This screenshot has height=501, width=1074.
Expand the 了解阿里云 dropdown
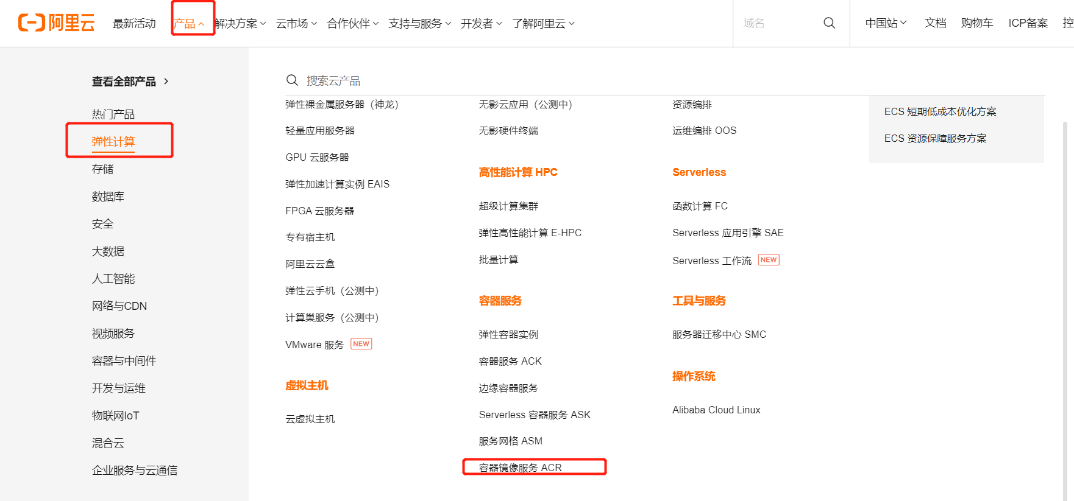[x=544, y=23]
